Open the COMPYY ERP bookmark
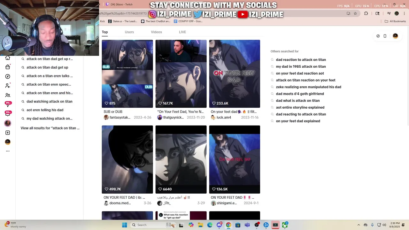Screen dimensions: 409x230 click(188, 21)
